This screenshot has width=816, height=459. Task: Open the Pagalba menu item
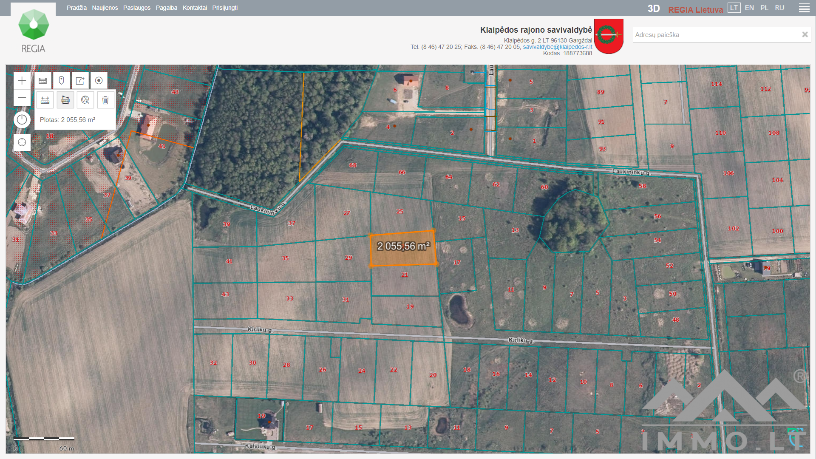click(x=167, y=8)
